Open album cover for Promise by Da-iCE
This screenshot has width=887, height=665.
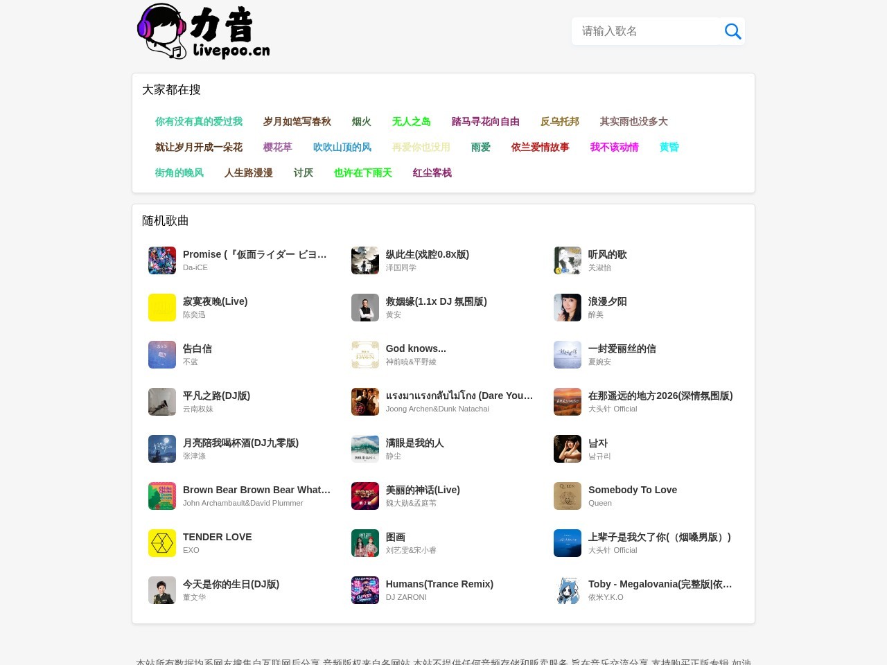pos(162,260)
